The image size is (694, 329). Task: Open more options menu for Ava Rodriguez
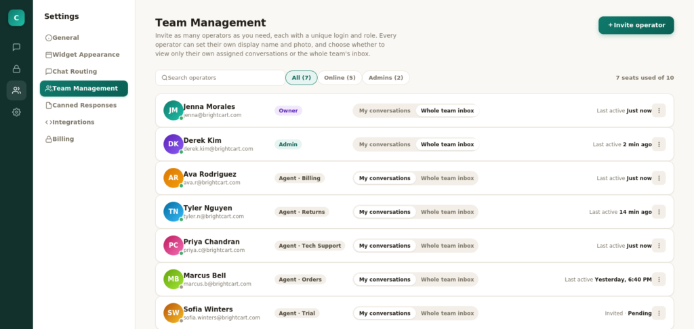pyautogui.click(x=659, y=178)
